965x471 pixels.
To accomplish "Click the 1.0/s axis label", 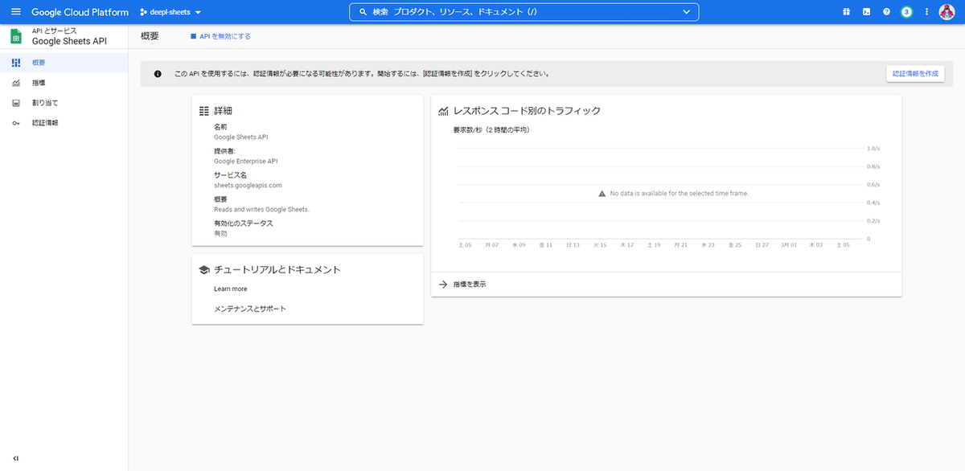I will pos(873,149).
